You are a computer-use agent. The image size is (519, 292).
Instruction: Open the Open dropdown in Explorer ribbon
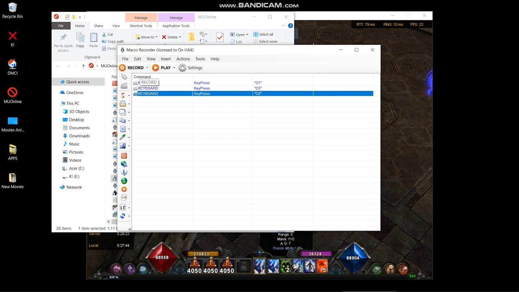coord(239,34)
